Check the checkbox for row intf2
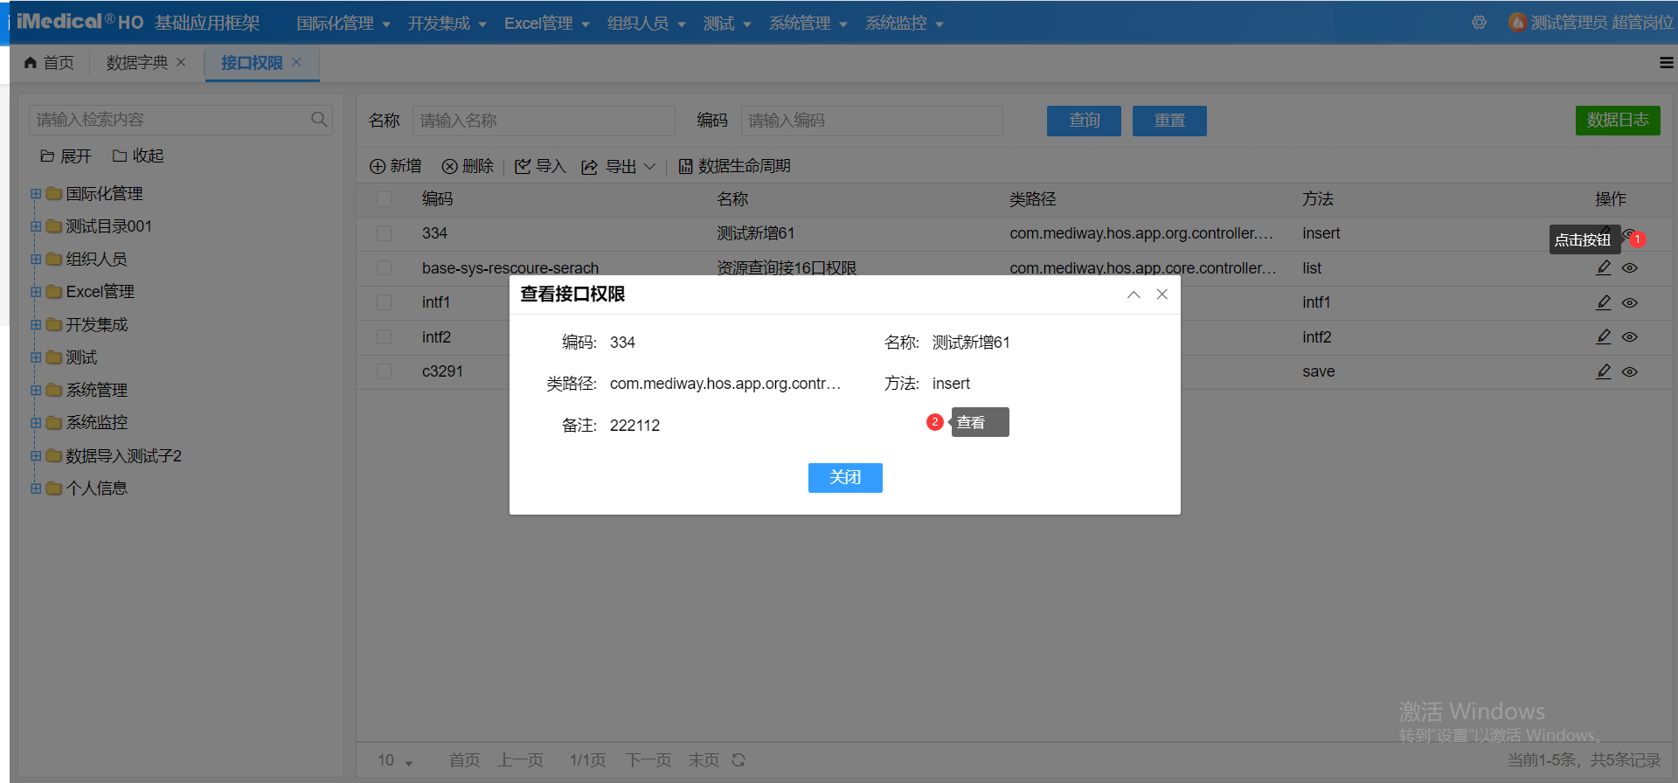The width and height of the screenshot is (1678, 783). (384, 337)
